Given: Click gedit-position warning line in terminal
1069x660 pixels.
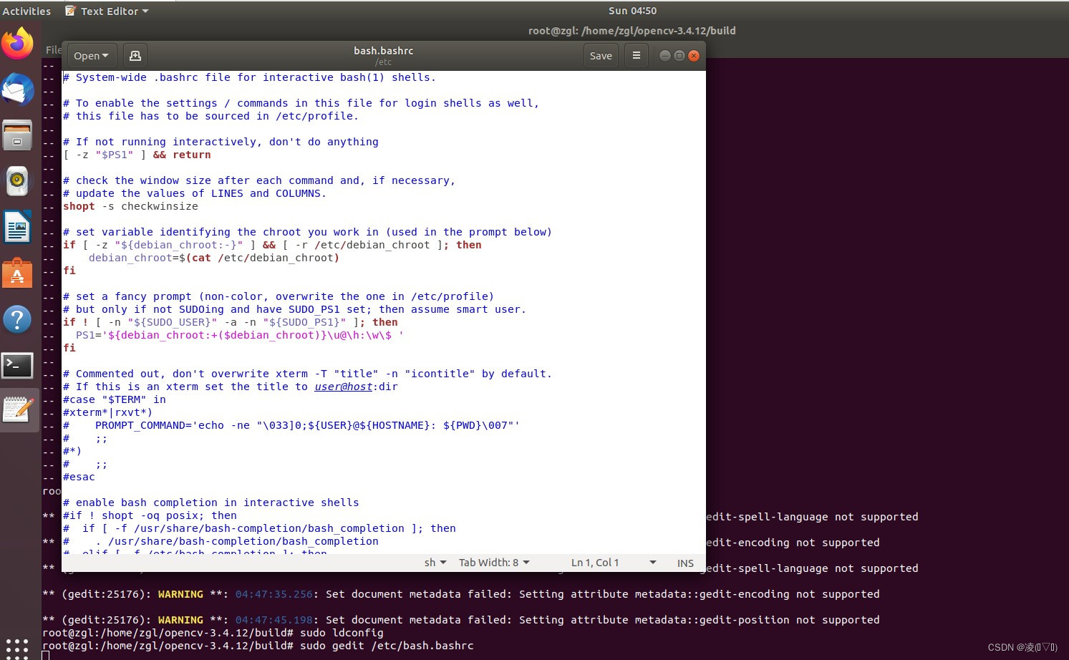Looking at the screenshot, I should (461, 620).
